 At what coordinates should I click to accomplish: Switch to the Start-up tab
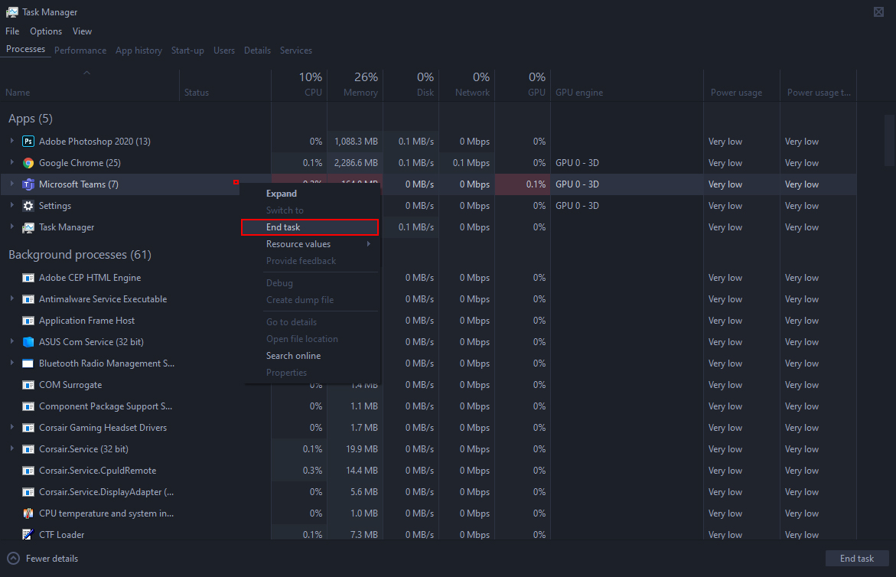click(x=187, y=51)
